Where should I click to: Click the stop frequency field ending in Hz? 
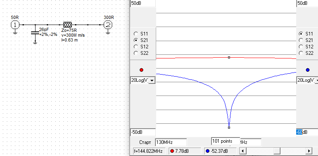click(x=251, y=142)
